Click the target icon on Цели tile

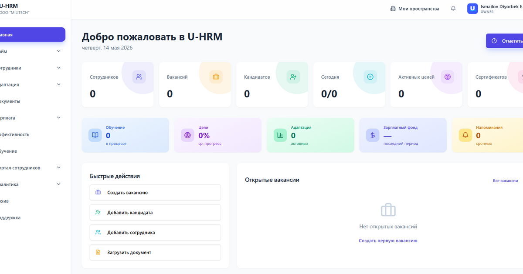pos(187,135)
